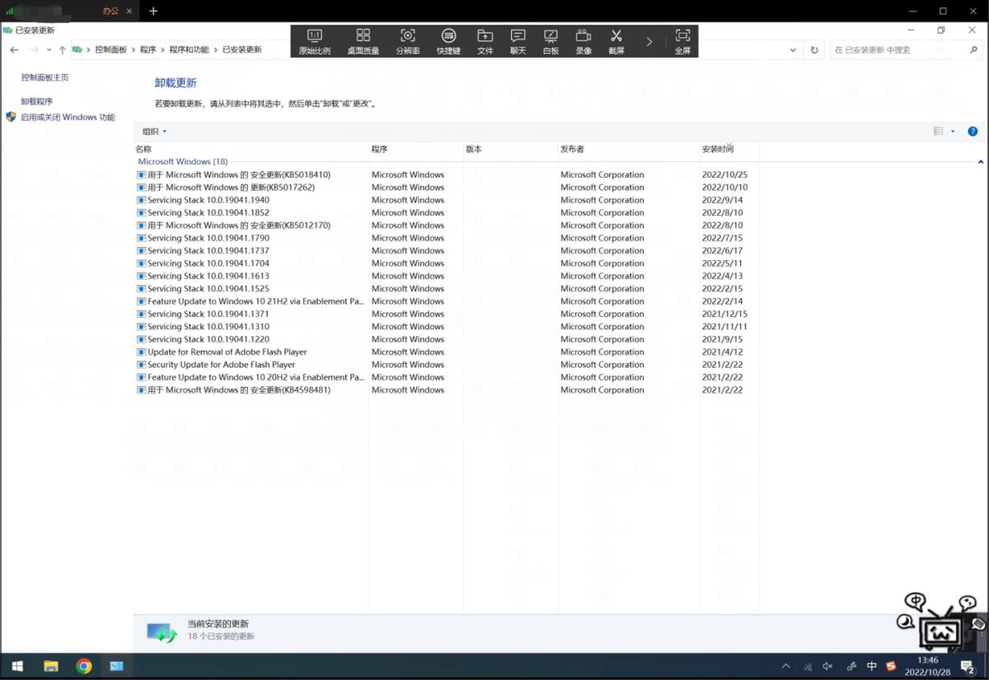Open the Windows Start menu
Image resolution: width=989 pixels, height=680 pixels.
tap(17, 666)
